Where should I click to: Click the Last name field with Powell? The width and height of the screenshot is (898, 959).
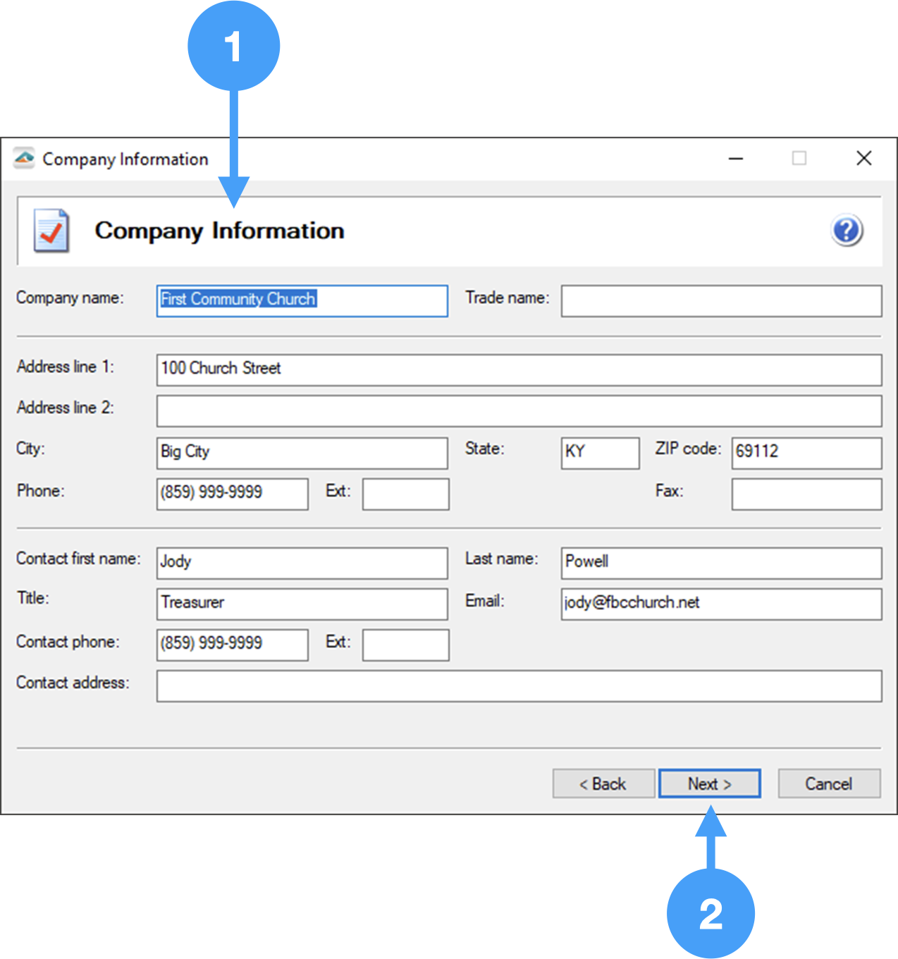click(x=721, y=563)
